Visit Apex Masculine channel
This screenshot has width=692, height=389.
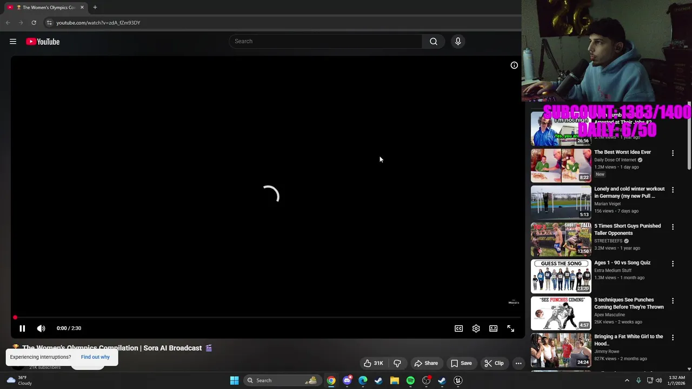point(609,314)
